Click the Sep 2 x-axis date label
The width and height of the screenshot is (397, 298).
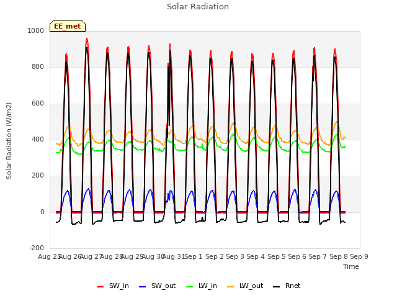(x=215, y=256)
